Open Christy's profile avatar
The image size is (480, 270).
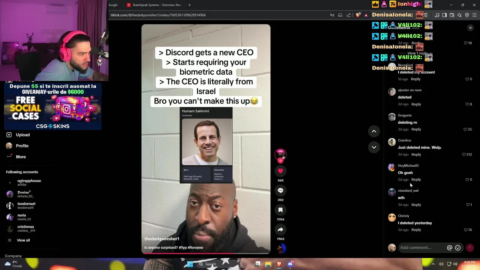392,217
